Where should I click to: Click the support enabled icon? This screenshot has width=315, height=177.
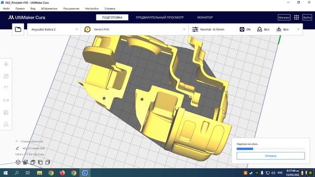coord(259,29)
